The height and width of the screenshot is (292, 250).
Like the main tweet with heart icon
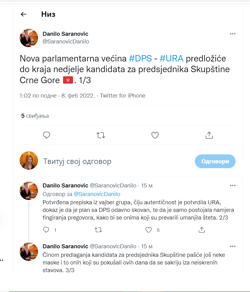[x=155, y=135]
